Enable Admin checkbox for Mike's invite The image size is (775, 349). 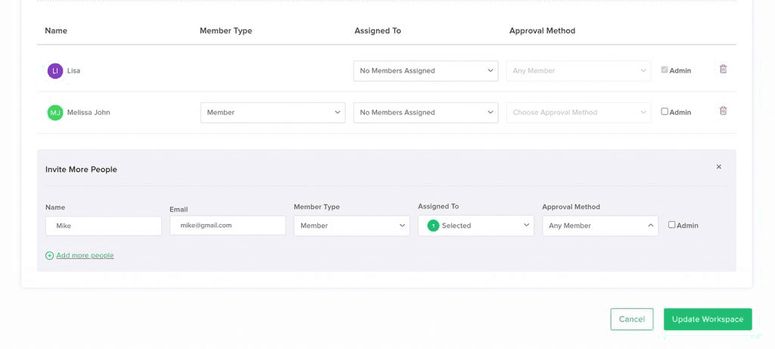click(x=671, y=224)
